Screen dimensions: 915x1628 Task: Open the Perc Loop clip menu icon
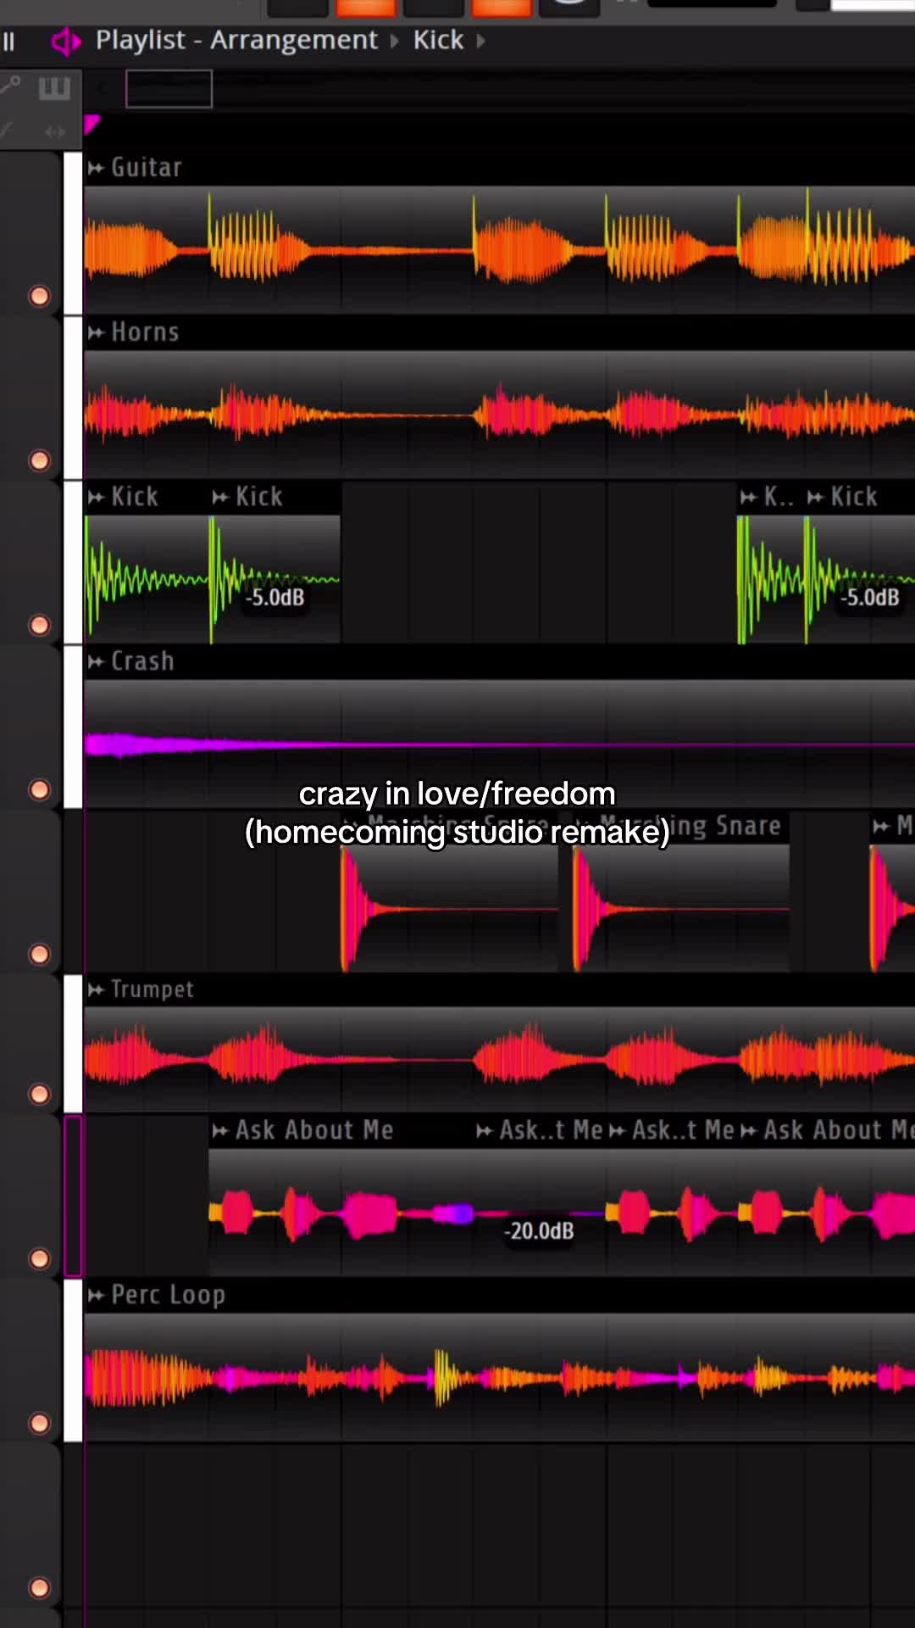[x=96, y=1295]
